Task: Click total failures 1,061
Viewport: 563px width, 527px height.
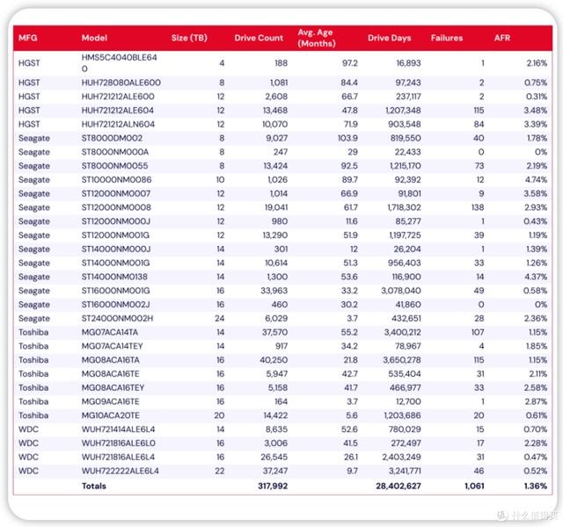Action: [474, 486]
